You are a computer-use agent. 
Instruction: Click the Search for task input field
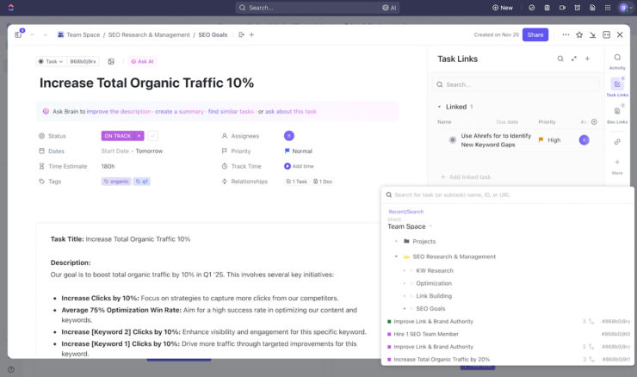(508, 195)
